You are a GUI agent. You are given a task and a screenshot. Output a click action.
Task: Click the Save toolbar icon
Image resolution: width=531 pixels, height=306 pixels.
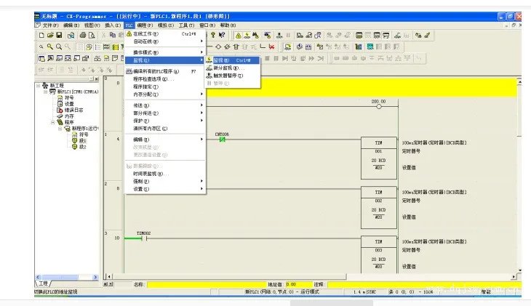57,34
